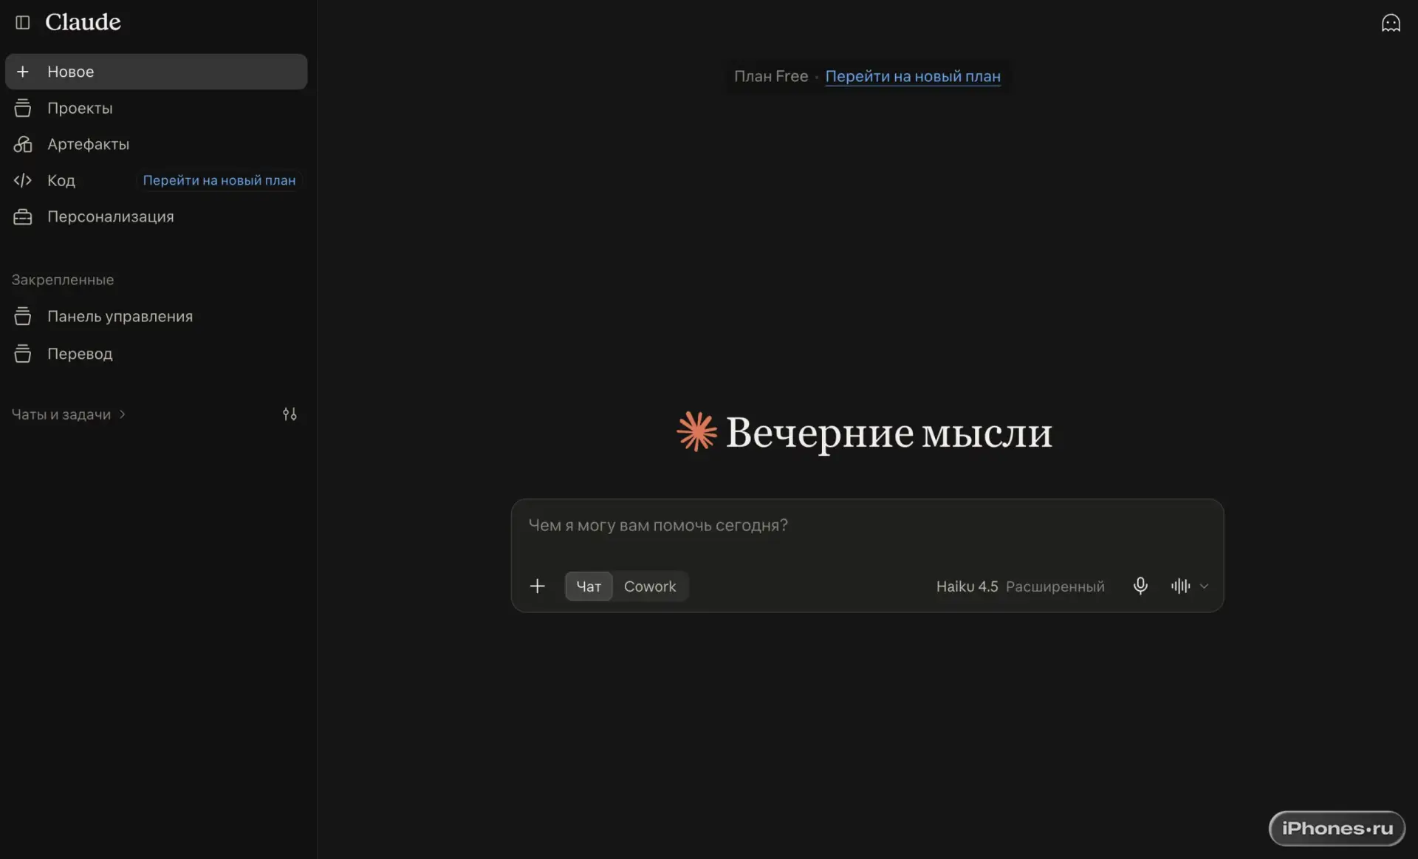Screen dimensions: 1418x859
Task: Click the briefcase icon beside 'Персонализация'
Action: (x=23, y=216)
